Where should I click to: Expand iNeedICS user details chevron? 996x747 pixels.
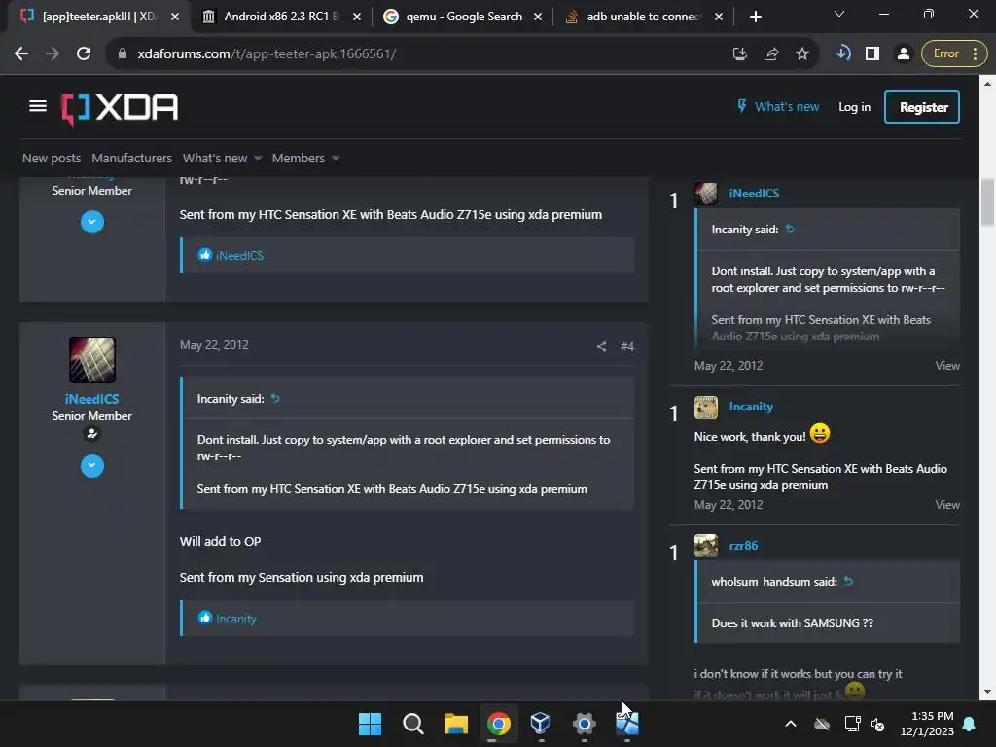pos(92,466)
